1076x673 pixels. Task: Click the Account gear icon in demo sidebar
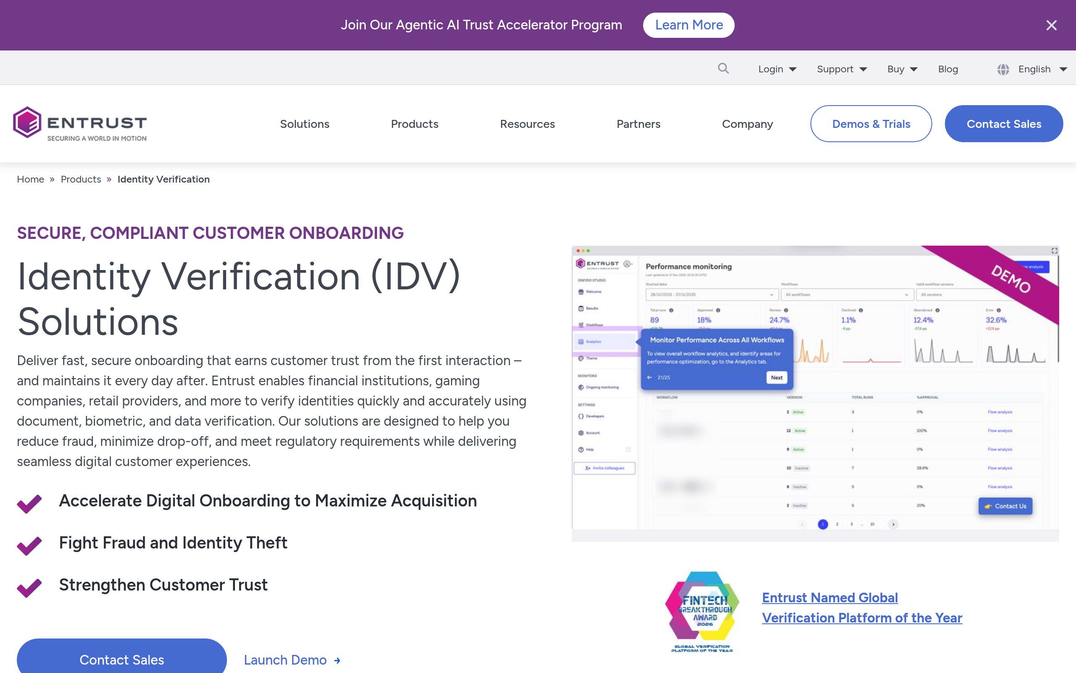581,433
